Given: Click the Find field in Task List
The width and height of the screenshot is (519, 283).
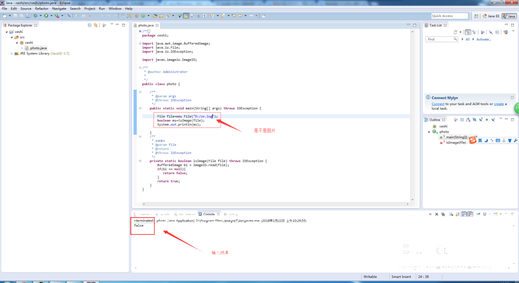Looking at the screenshot, I should point(442,39).
